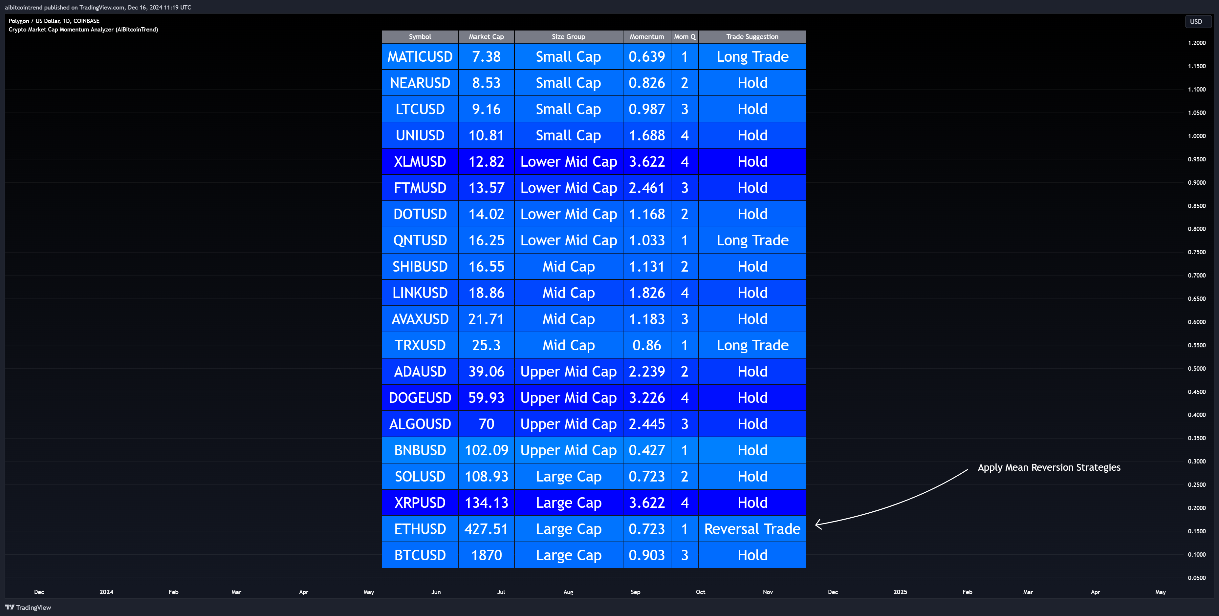Click the LTCUSD symbol cell
1219x616 pixels.
pos(420,109)
